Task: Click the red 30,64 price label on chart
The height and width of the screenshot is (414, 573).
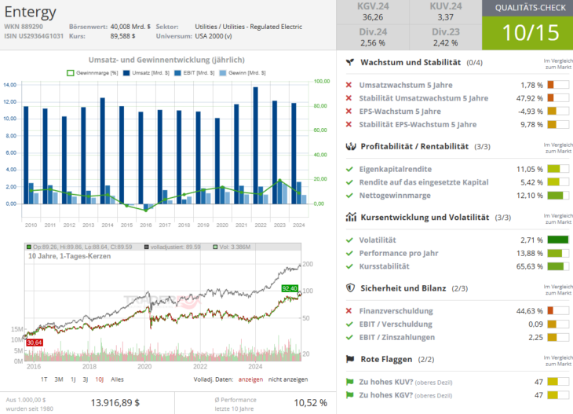Action: [x=35, y=343]
